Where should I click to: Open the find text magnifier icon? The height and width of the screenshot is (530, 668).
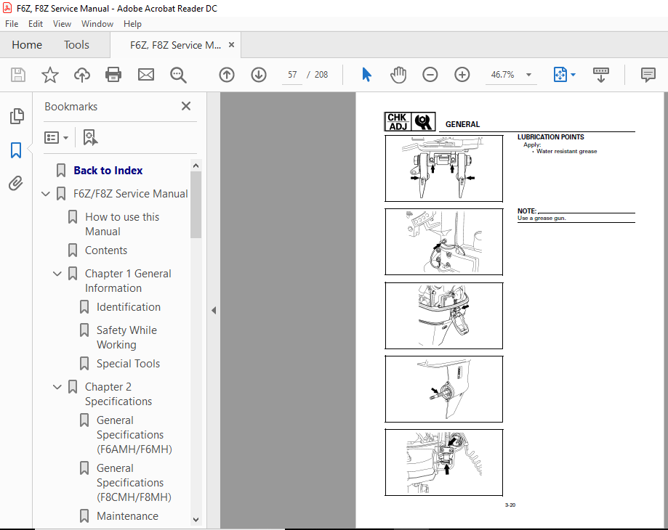(178, 75)
